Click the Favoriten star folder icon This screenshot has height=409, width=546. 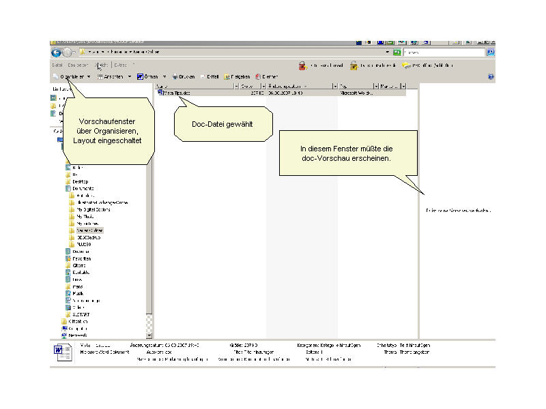tap(68, 258)
